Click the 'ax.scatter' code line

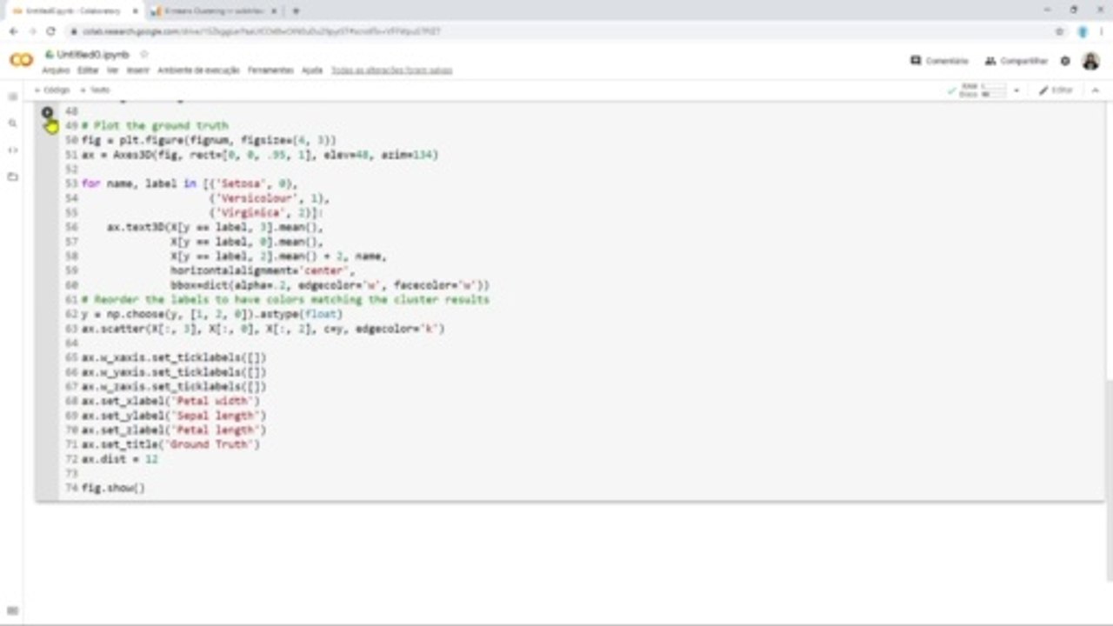tap(263, 329)
